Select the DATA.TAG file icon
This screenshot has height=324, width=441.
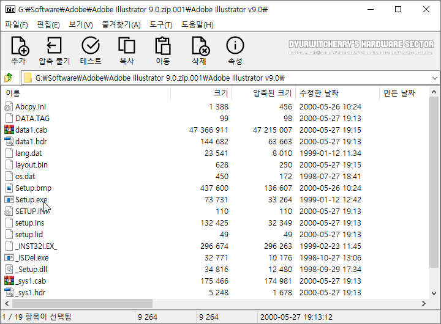click(9, 118)
